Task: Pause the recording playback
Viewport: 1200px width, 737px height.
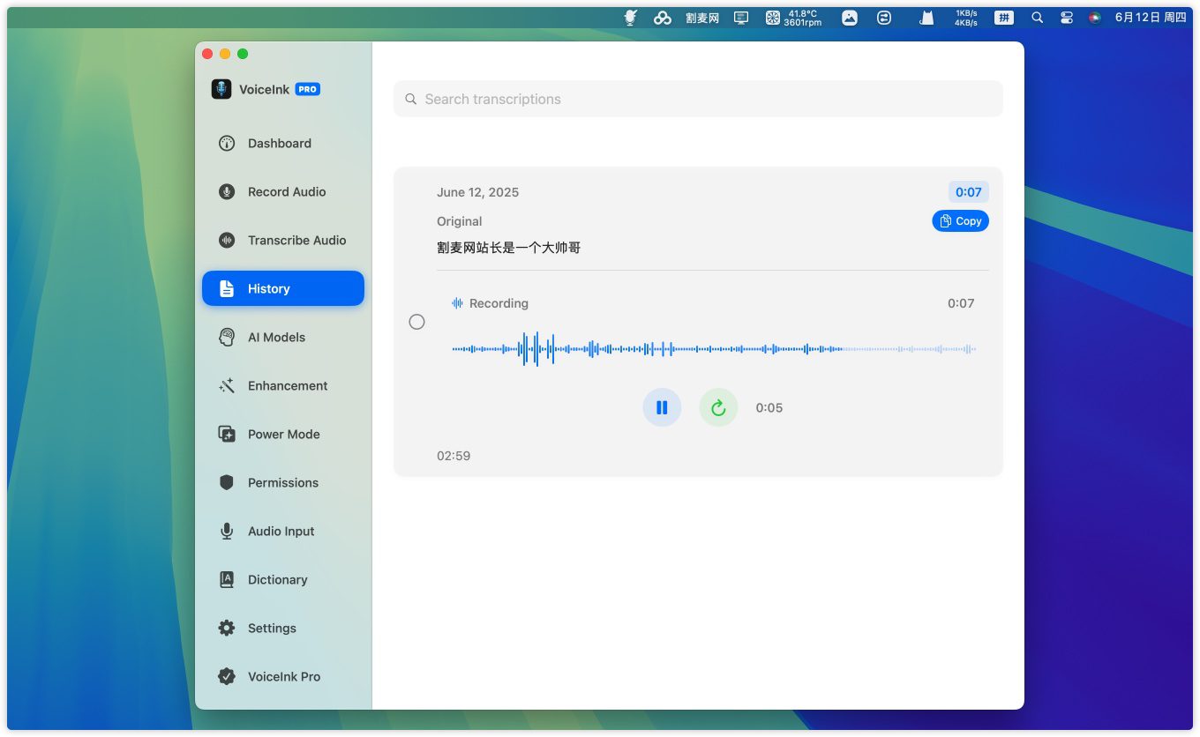Action: coord(662,407)
